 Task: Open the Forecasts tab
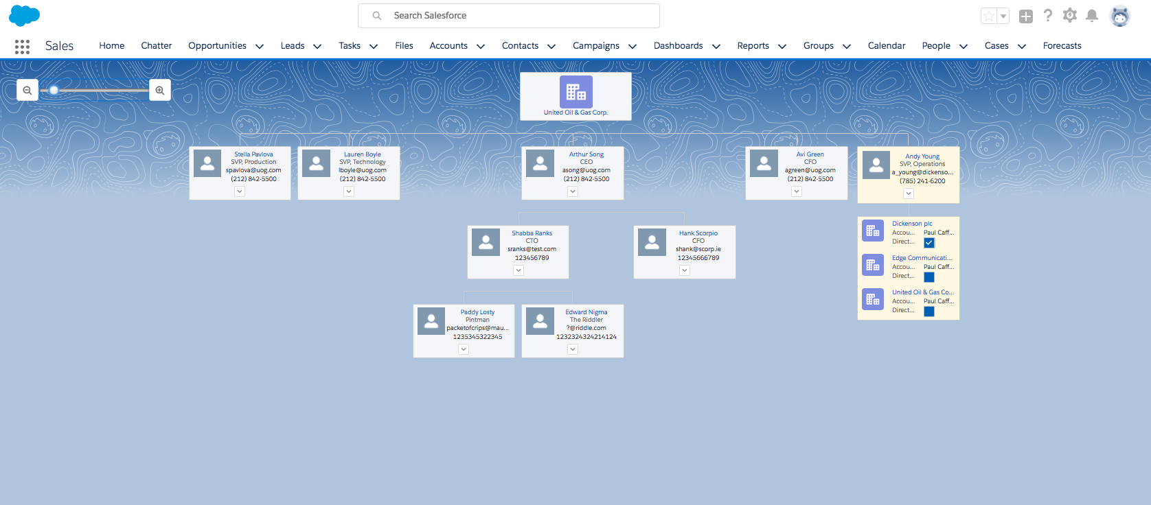click(1062, 45)
